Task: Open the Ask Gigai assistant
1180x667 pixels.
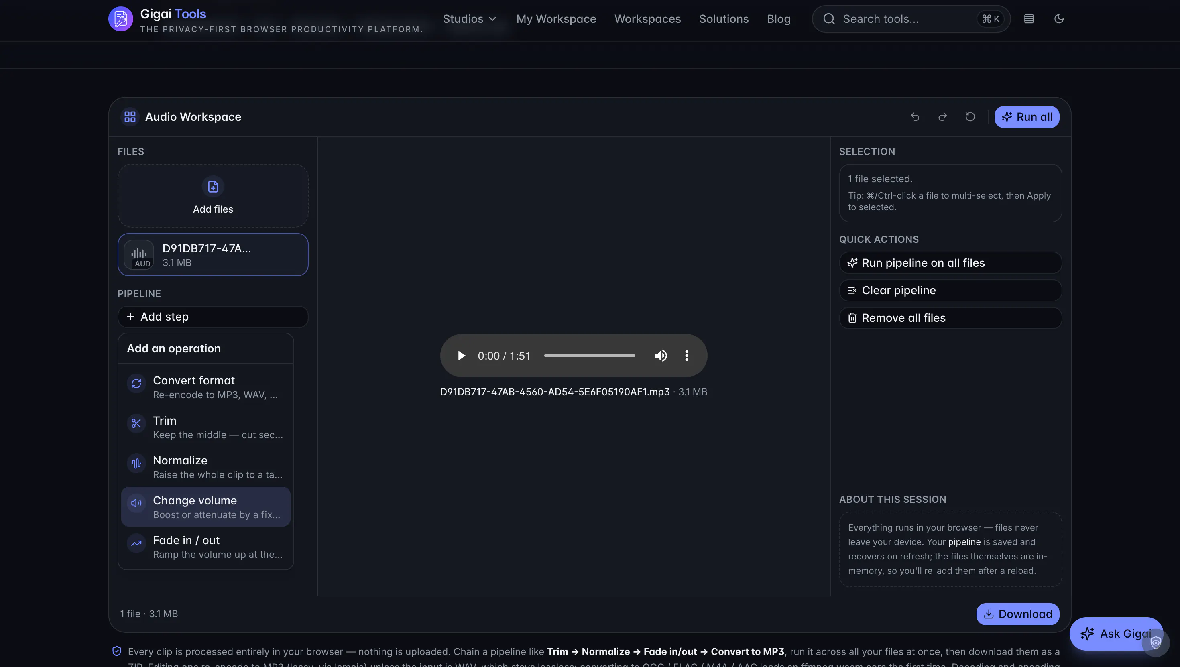Action: 1116,634
